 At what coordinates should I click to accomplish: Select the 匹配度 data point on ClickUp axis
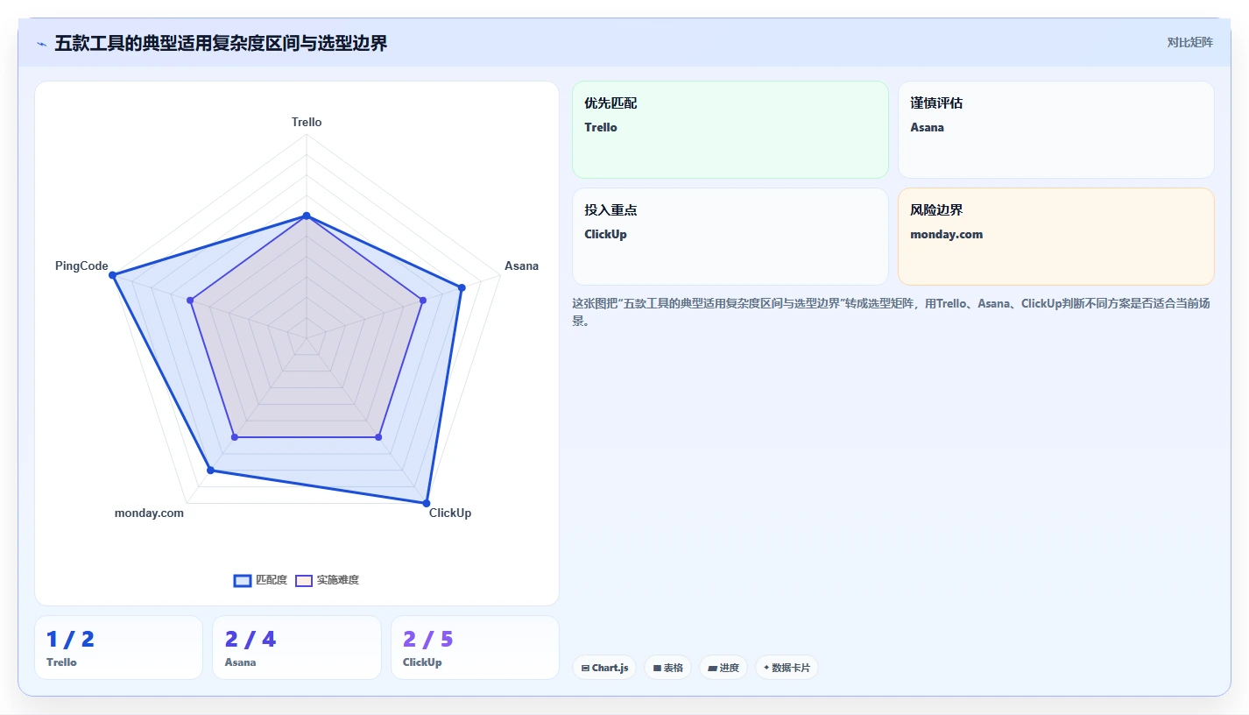(427, 503)
